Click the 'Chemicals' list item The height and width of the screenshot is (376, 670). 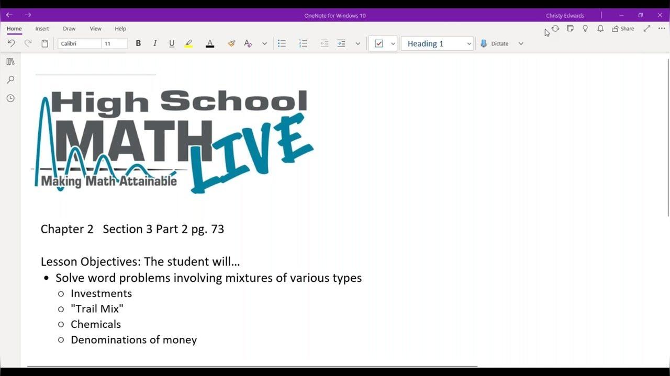click(x=96, y=324)
